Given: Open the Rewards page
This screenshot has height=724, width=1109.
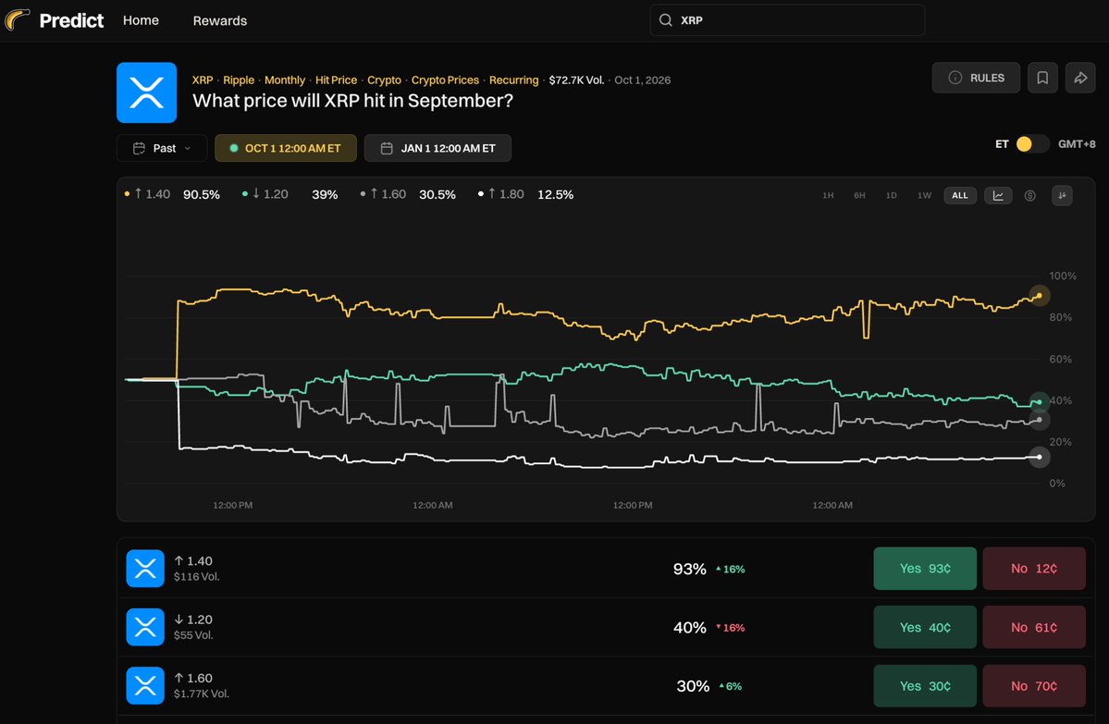Looking at the screenshot, I should click(x=220, y=21).
